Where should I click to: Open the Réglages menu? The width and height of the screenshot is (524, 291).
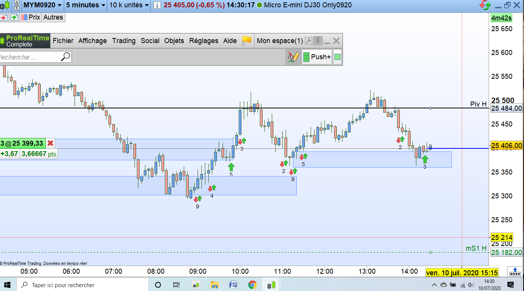(204, 41)
